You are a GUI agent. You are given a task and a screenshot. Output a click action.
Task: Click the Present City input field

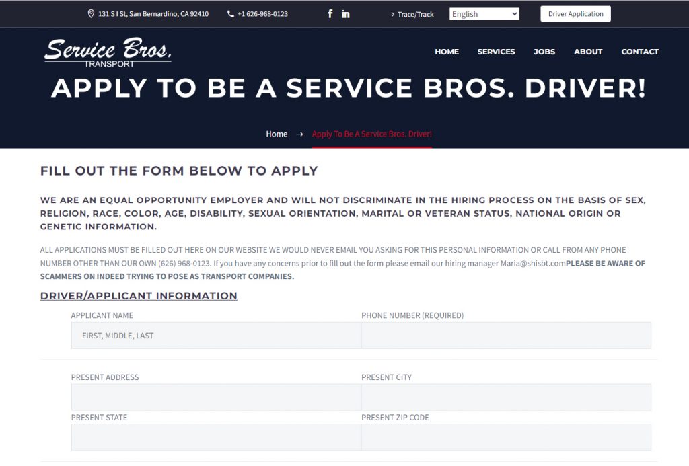pyautogui.click(x=506, y=397)
